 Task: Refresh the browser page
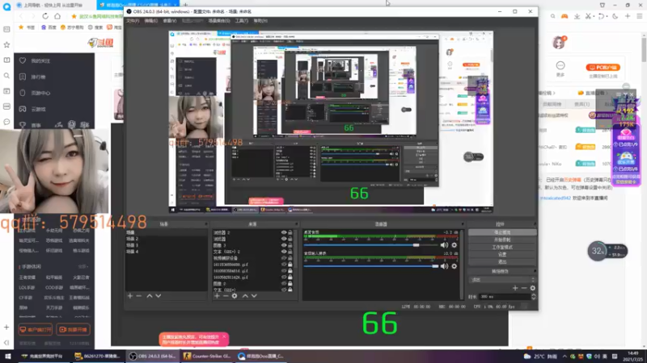coord(45,16)
